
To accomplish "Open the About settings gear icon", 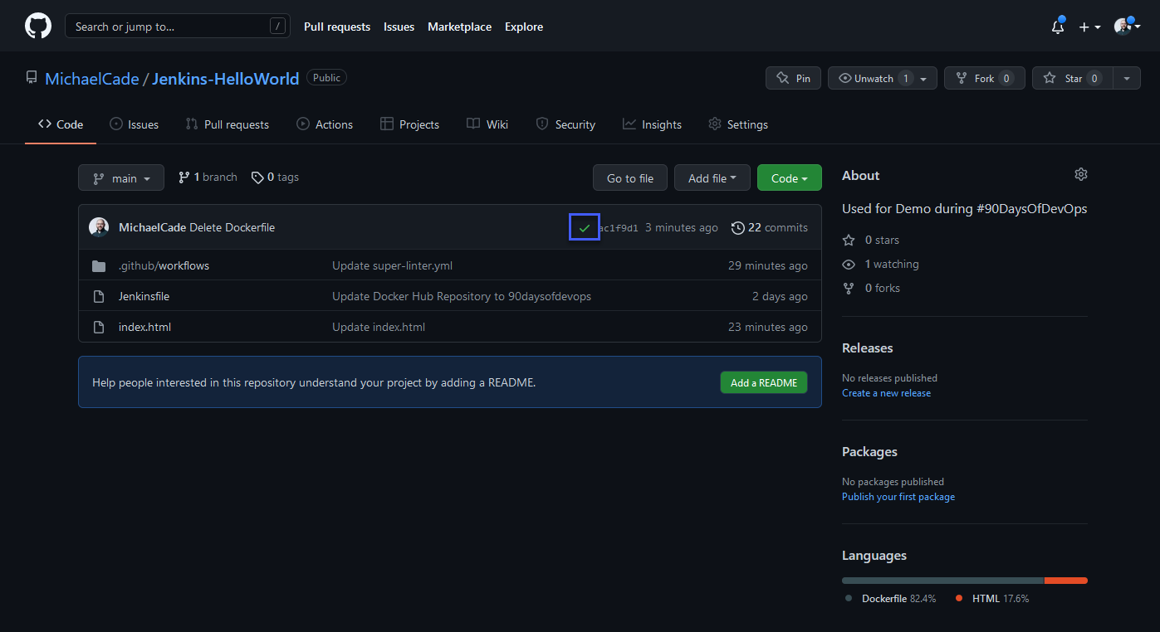I will click(x=1080, y=175).
